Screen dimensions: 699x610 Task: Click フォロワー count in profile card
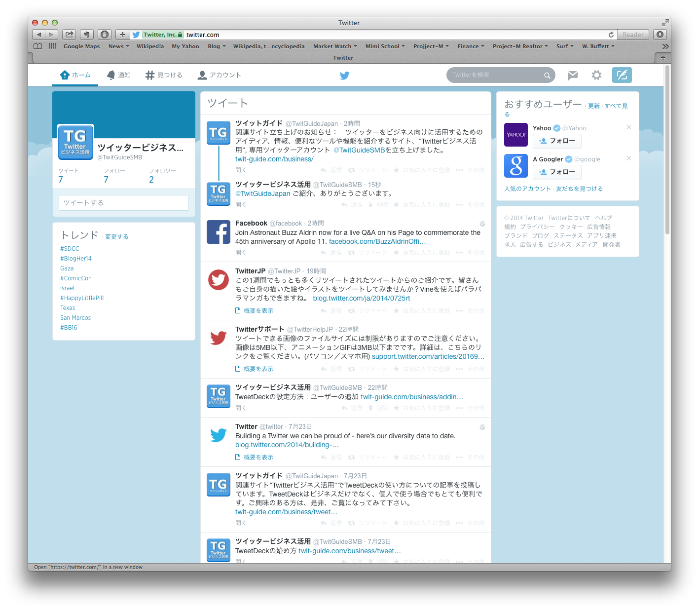162,175
